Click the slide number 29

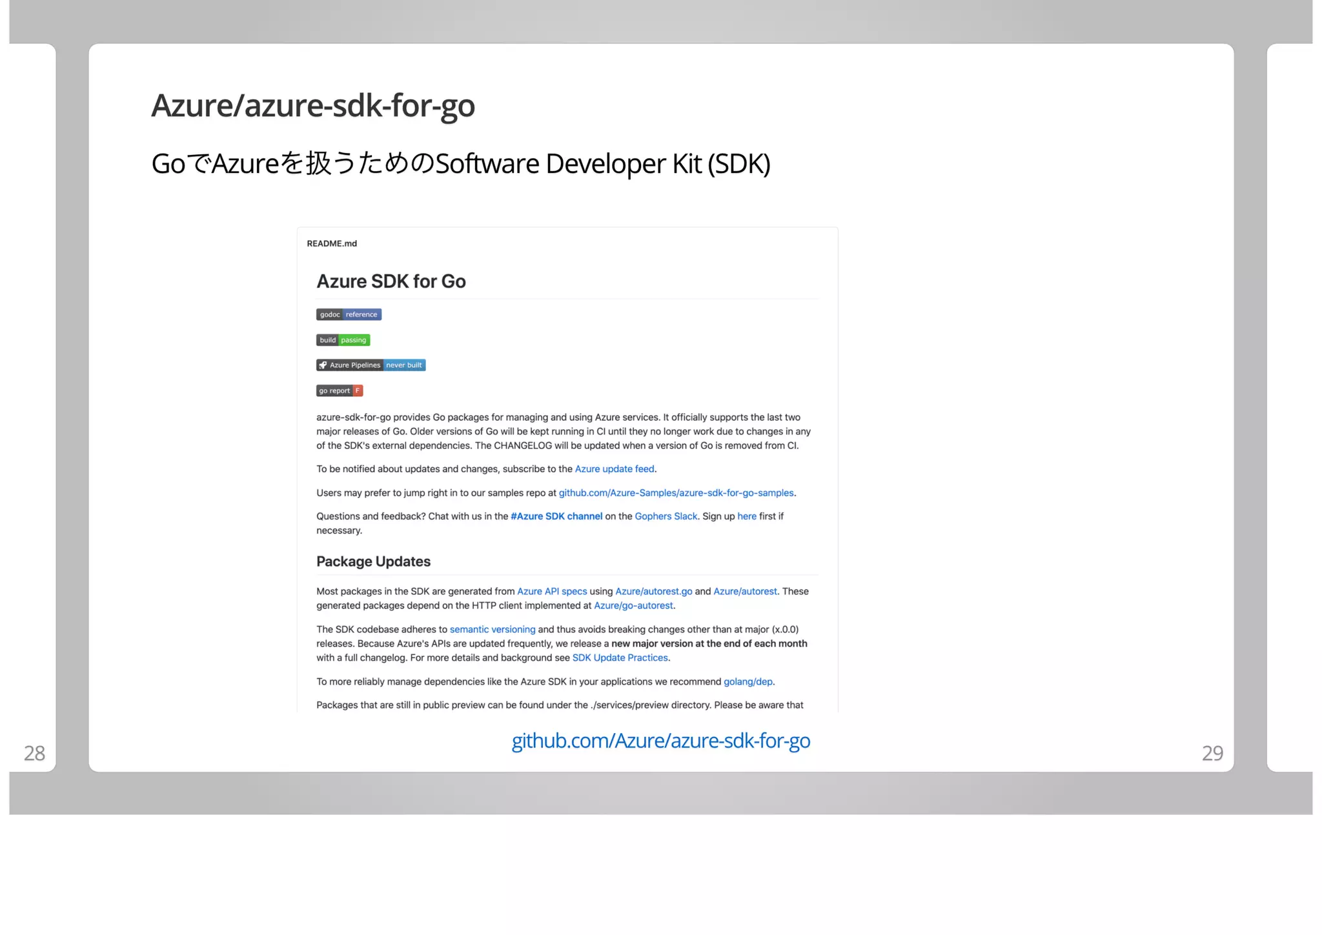pos(1212,753)
